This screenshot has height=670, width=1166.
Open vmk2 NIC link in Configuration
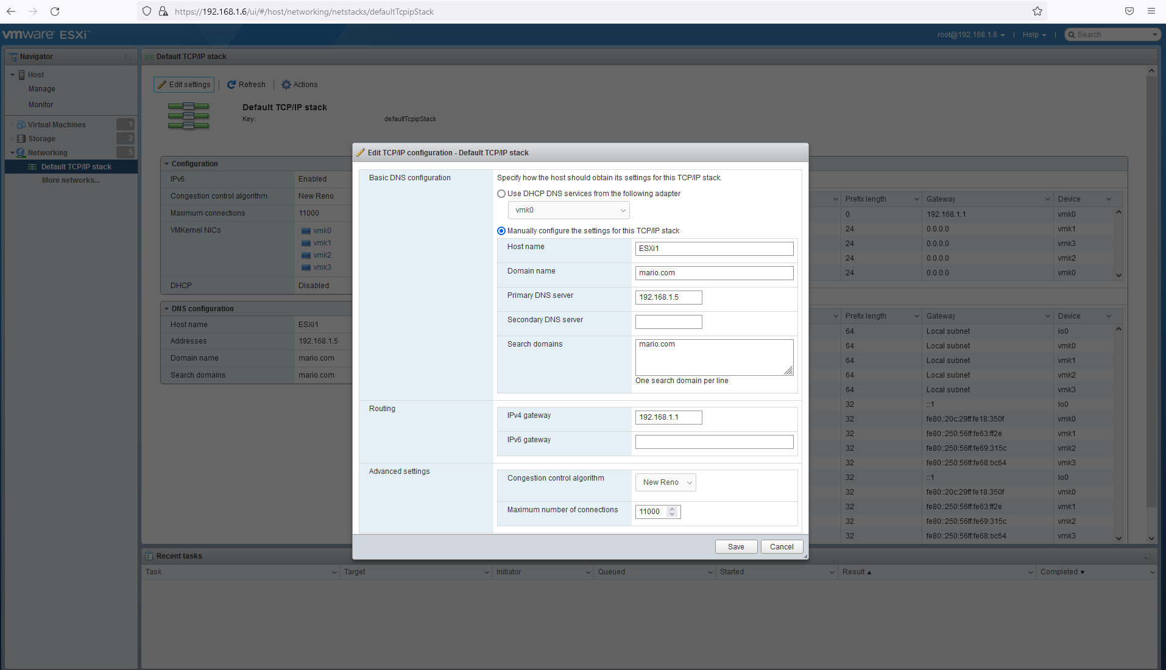(x=322, y=255)
